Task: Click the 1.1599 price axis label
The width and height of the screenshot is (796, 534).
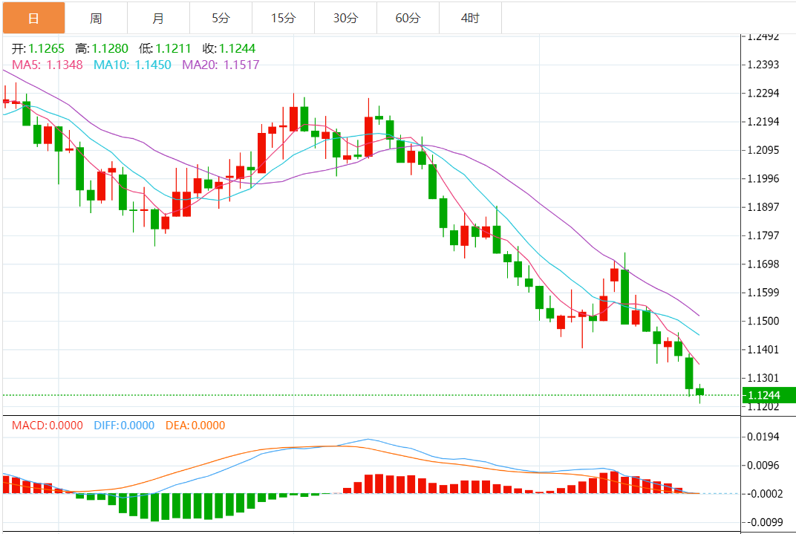Action: [x=763, y=292]
